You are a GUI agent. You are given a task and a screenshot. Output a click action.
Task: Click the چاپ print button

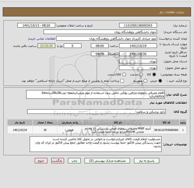[74, 161]
